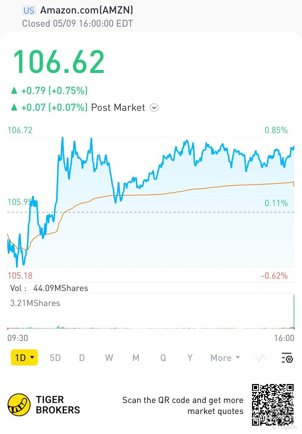The width and height of the screenshot is (302, 434).
Task: Open the 1D timeframe dropdown
Action: coord(24,358)
